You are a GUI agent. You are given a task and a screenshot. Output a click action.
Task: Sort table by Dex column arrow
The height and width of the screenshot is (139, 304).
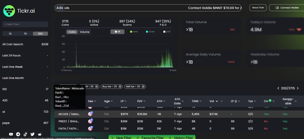click(x=95, y=101)
